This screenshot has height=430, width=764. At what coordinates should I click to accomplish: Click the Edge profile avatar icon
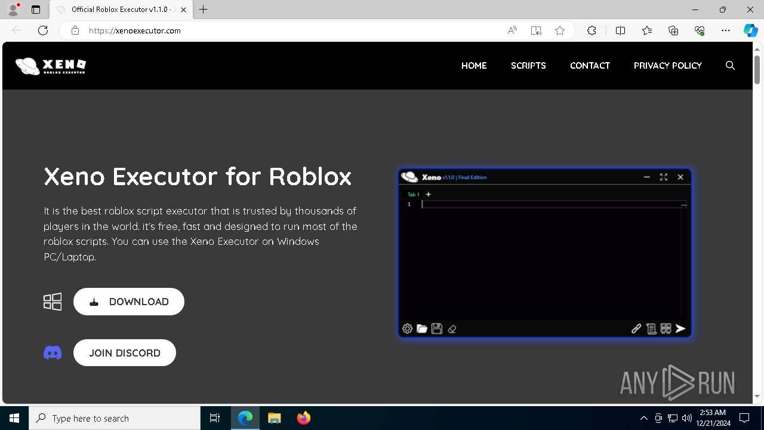(x=13, y=10)
